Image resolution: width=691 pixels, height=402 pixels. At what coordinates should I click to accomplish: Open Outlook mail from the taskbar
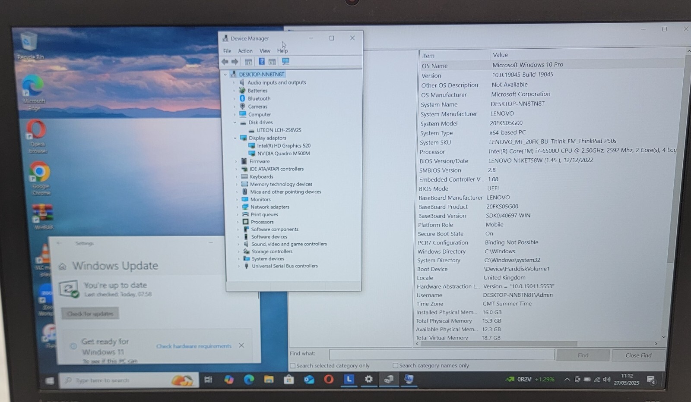coord(309,380)
